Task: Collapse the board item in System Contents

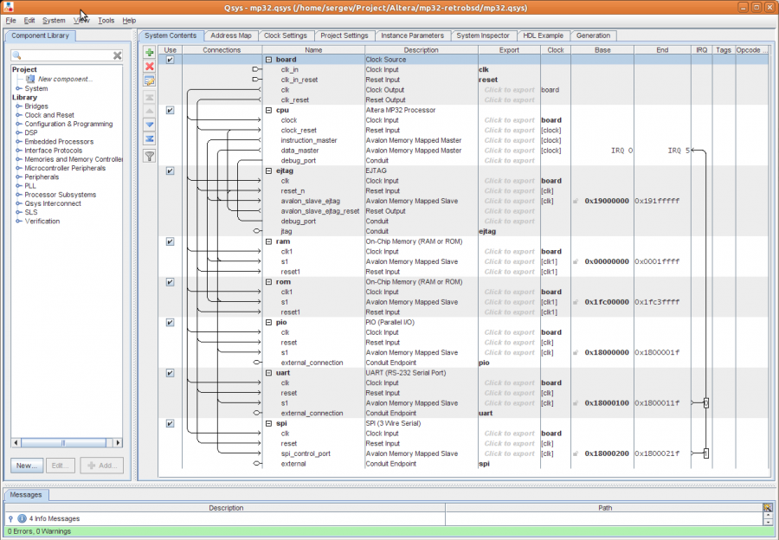Action: (x=268, y=59)
